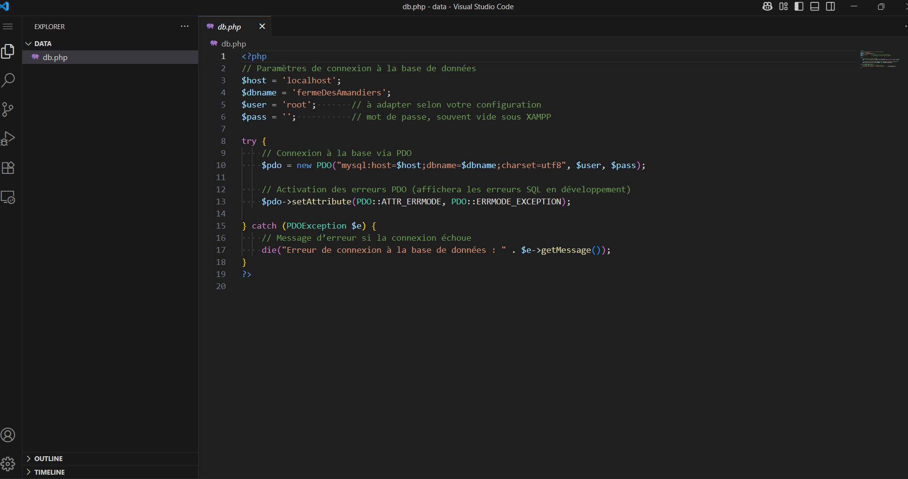The width and height of the screenshot is (908, 479).
Task: Click the try keyword
Action: click(249, 141)
